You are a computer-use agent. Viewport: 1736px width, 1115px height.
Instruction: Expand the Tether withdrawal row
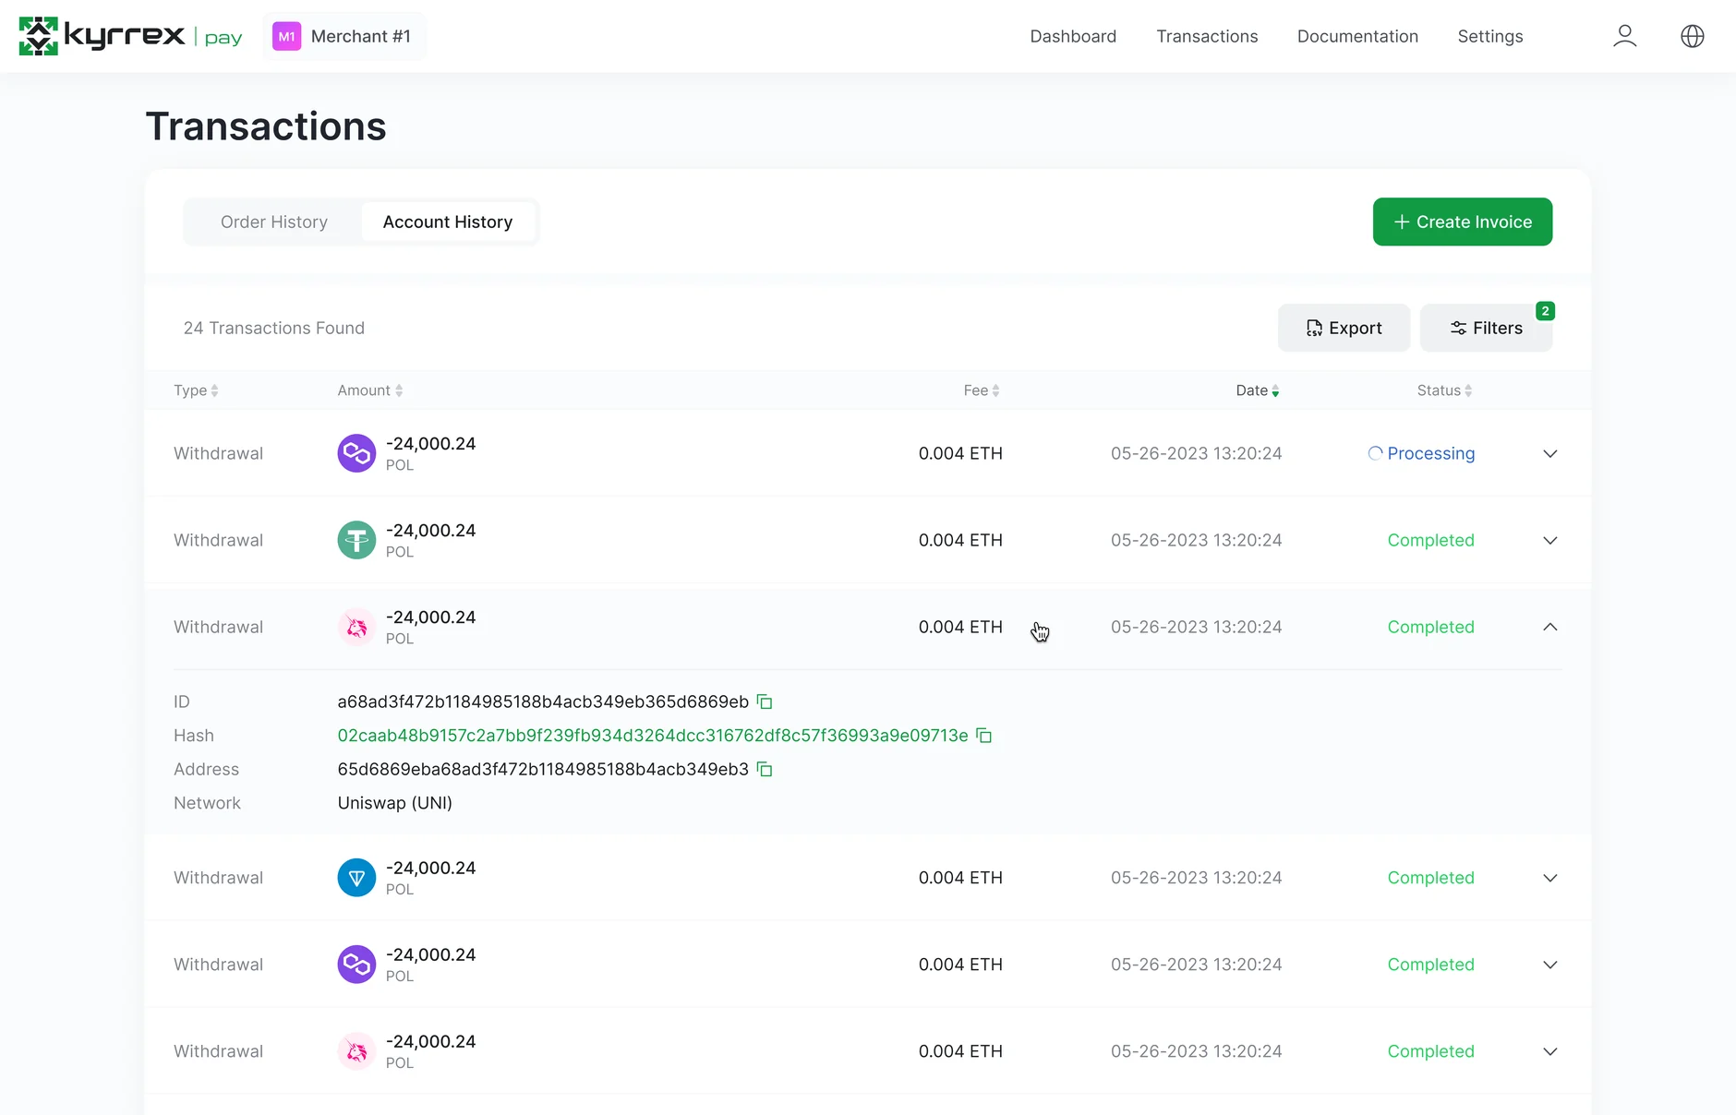click(x=1550, y=540)
